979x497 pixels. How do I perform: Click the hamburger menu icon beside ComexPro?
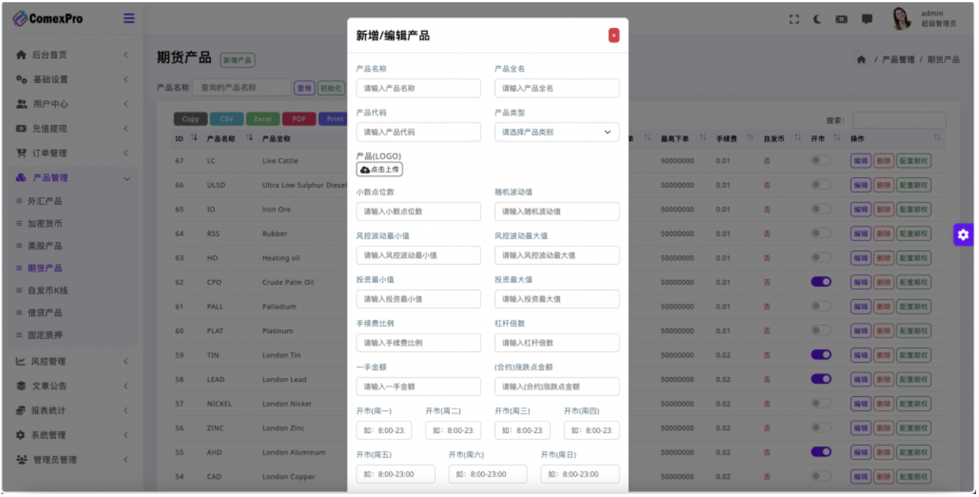(129, 18)
